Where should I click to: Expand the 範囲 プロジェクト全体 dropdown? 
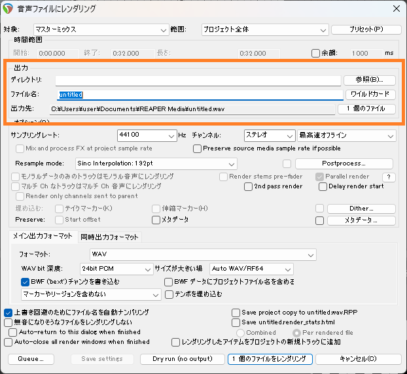click(x=264, y=29)
